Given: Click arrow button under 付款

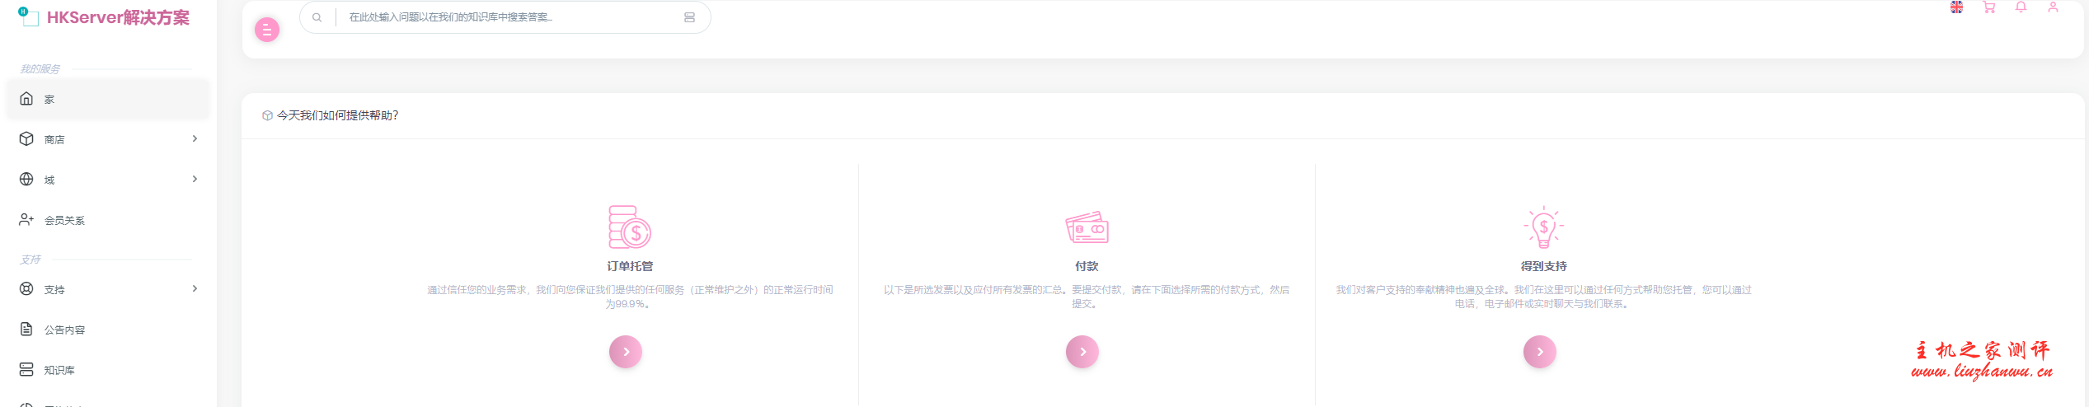Looking at the screenshot, I should (x=1082, y=352).
